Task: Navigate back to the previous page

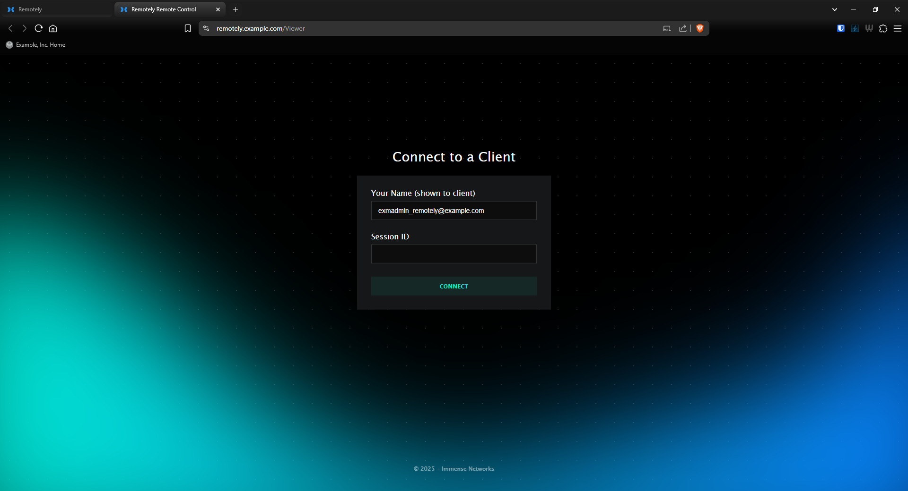Action: (x=10, y=28)
